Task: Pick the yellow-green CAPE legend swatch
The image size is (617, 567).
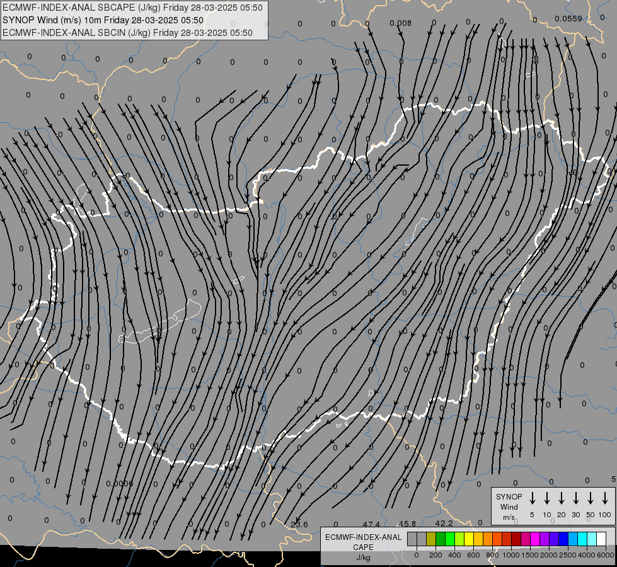Action: tap(459, 539)
